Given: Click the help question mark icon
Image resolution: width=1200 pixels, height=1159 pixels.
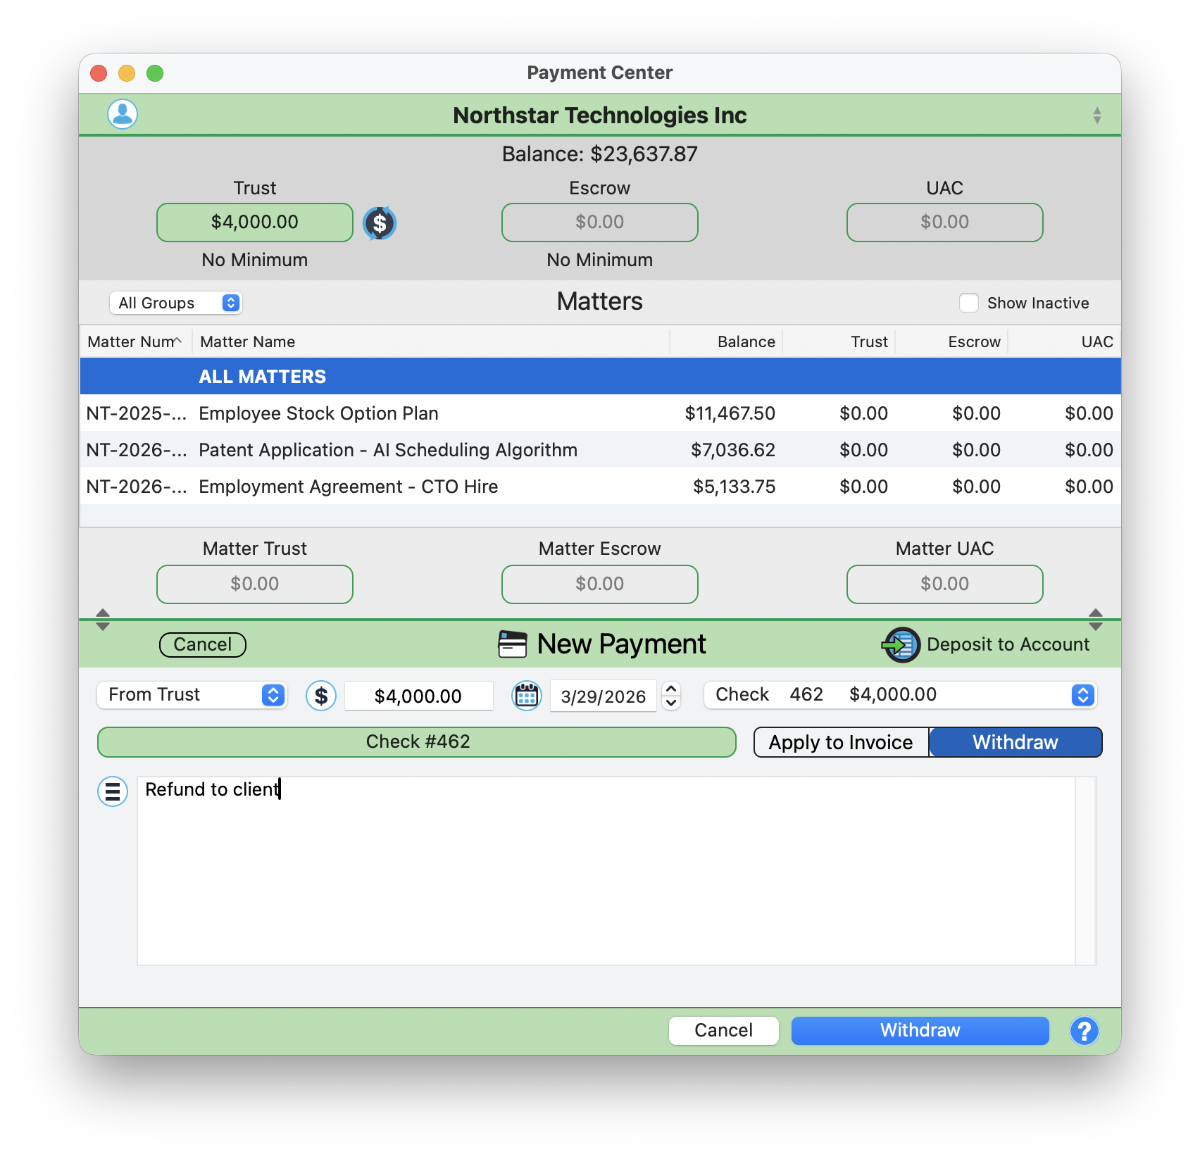Looking at the screenshot, I should 1084,1031.
